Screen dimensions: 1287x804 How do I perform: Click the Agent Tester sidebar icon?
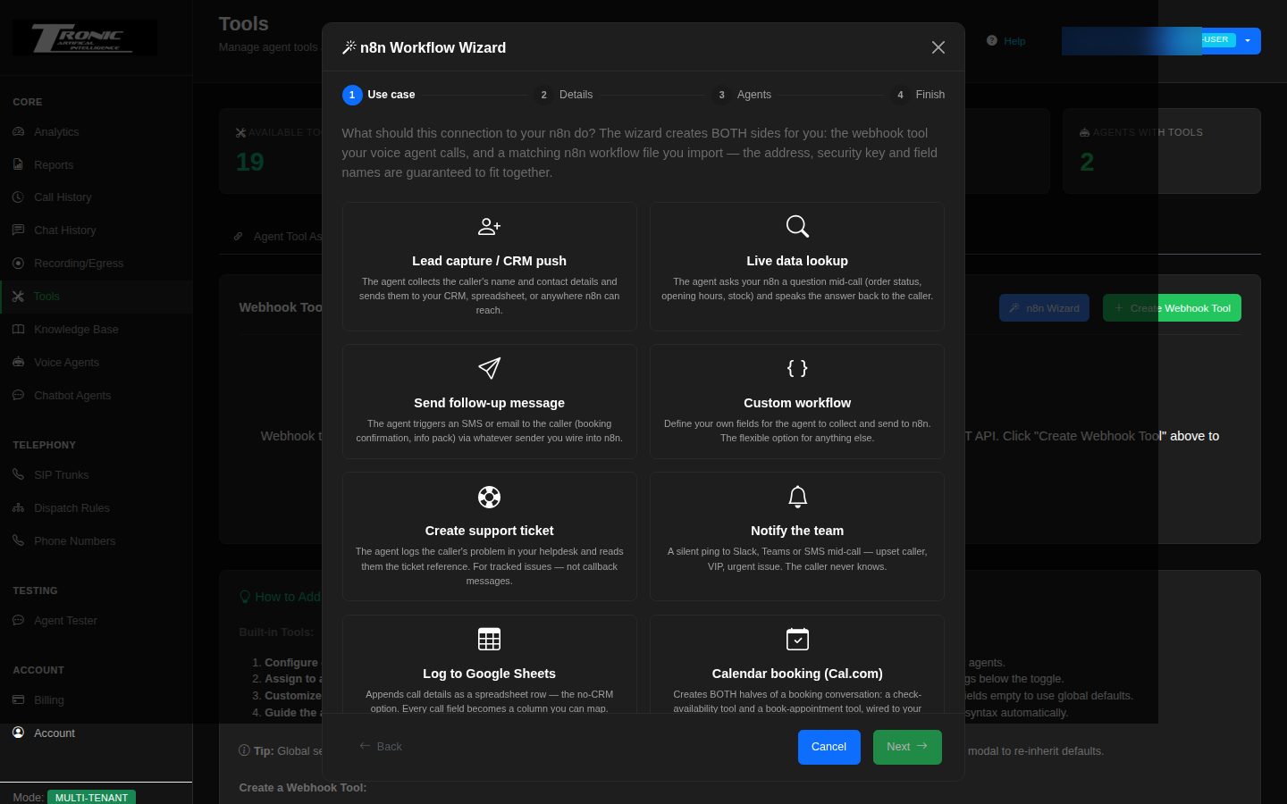19,620
